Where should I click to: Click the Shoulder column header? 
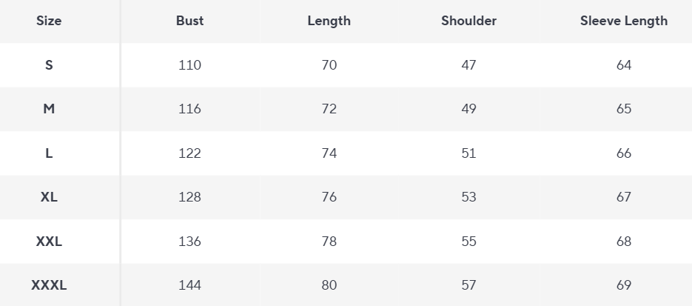[468, 21]
